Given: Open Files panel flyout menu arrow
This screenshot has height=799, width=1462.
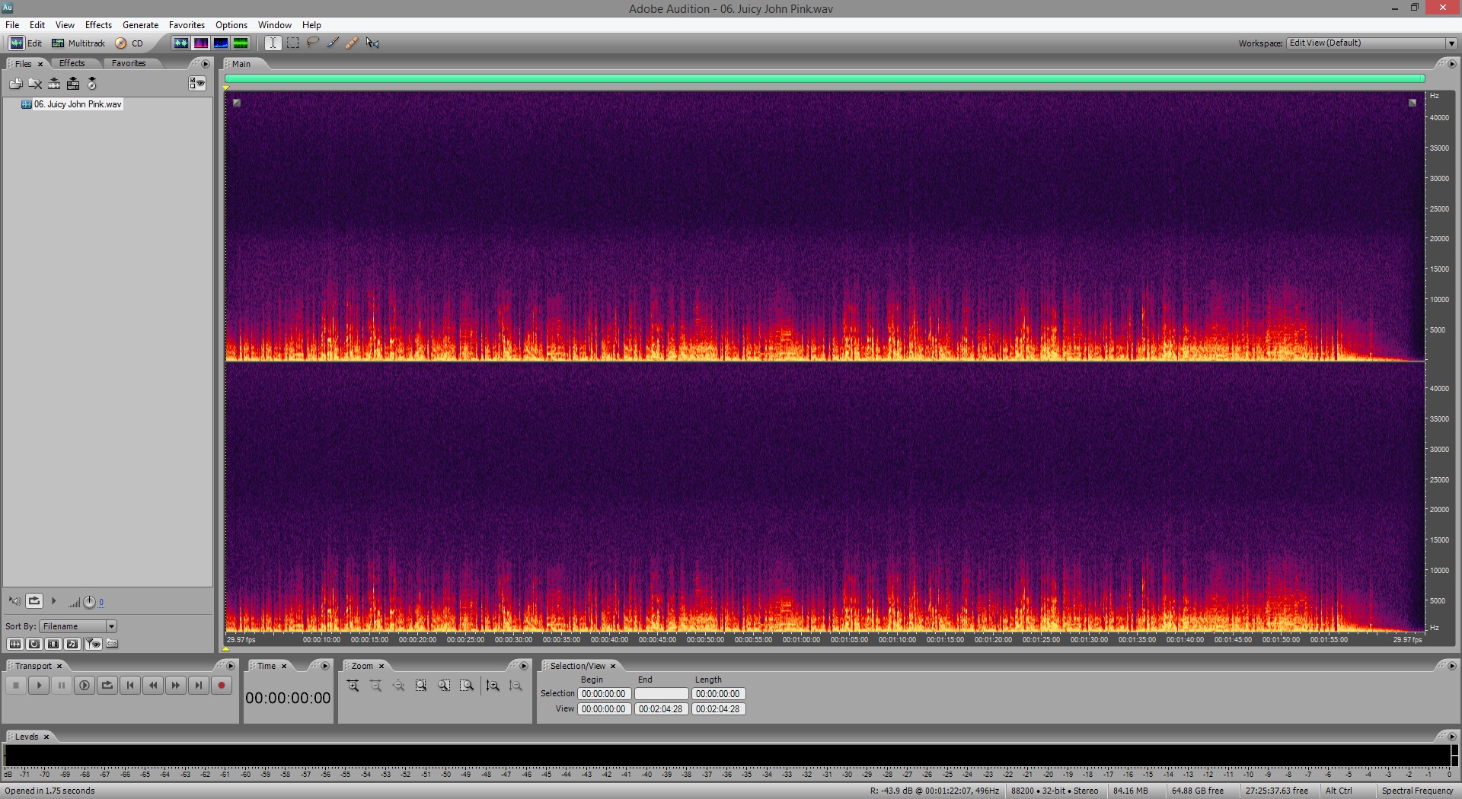Looking at the screenshot, I should 206,64.
